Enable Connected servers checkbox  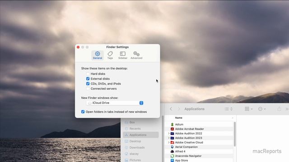pos(88,89)
